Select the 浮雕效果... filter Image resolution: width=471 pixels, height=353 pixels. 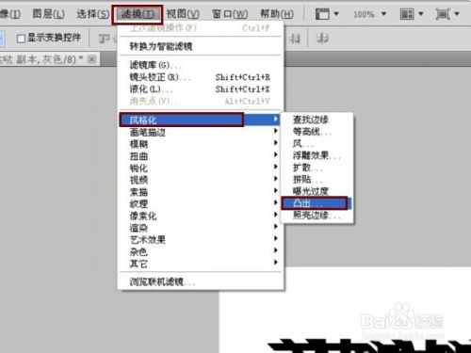[x=317, y=155]
